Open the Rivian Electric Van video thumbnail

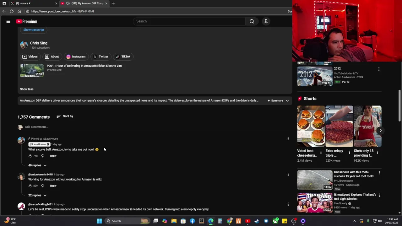[x=32, y=71]
